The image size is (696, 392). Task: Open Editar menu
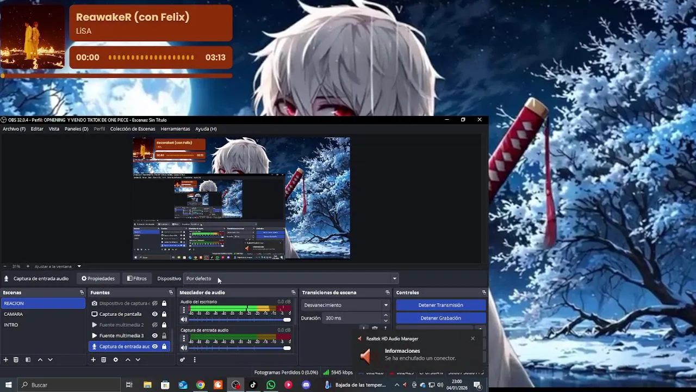[37, 129]
